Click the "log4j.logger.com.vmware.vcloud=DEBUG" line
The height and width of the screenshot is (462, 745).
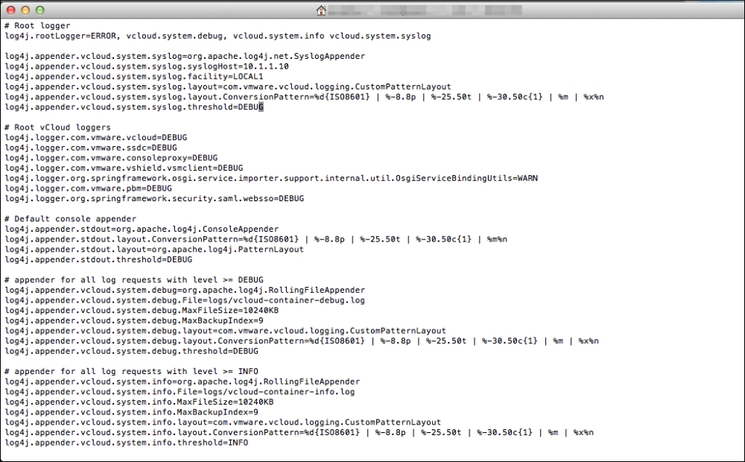tap(96, 137)
